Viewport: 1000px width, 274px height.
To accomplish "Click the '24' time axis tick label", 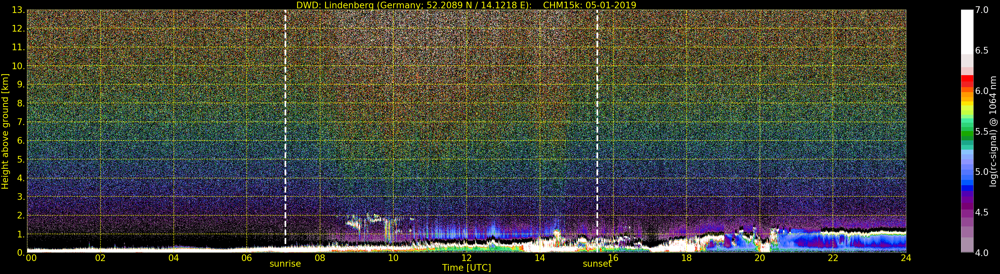I will tap(906, 258).
